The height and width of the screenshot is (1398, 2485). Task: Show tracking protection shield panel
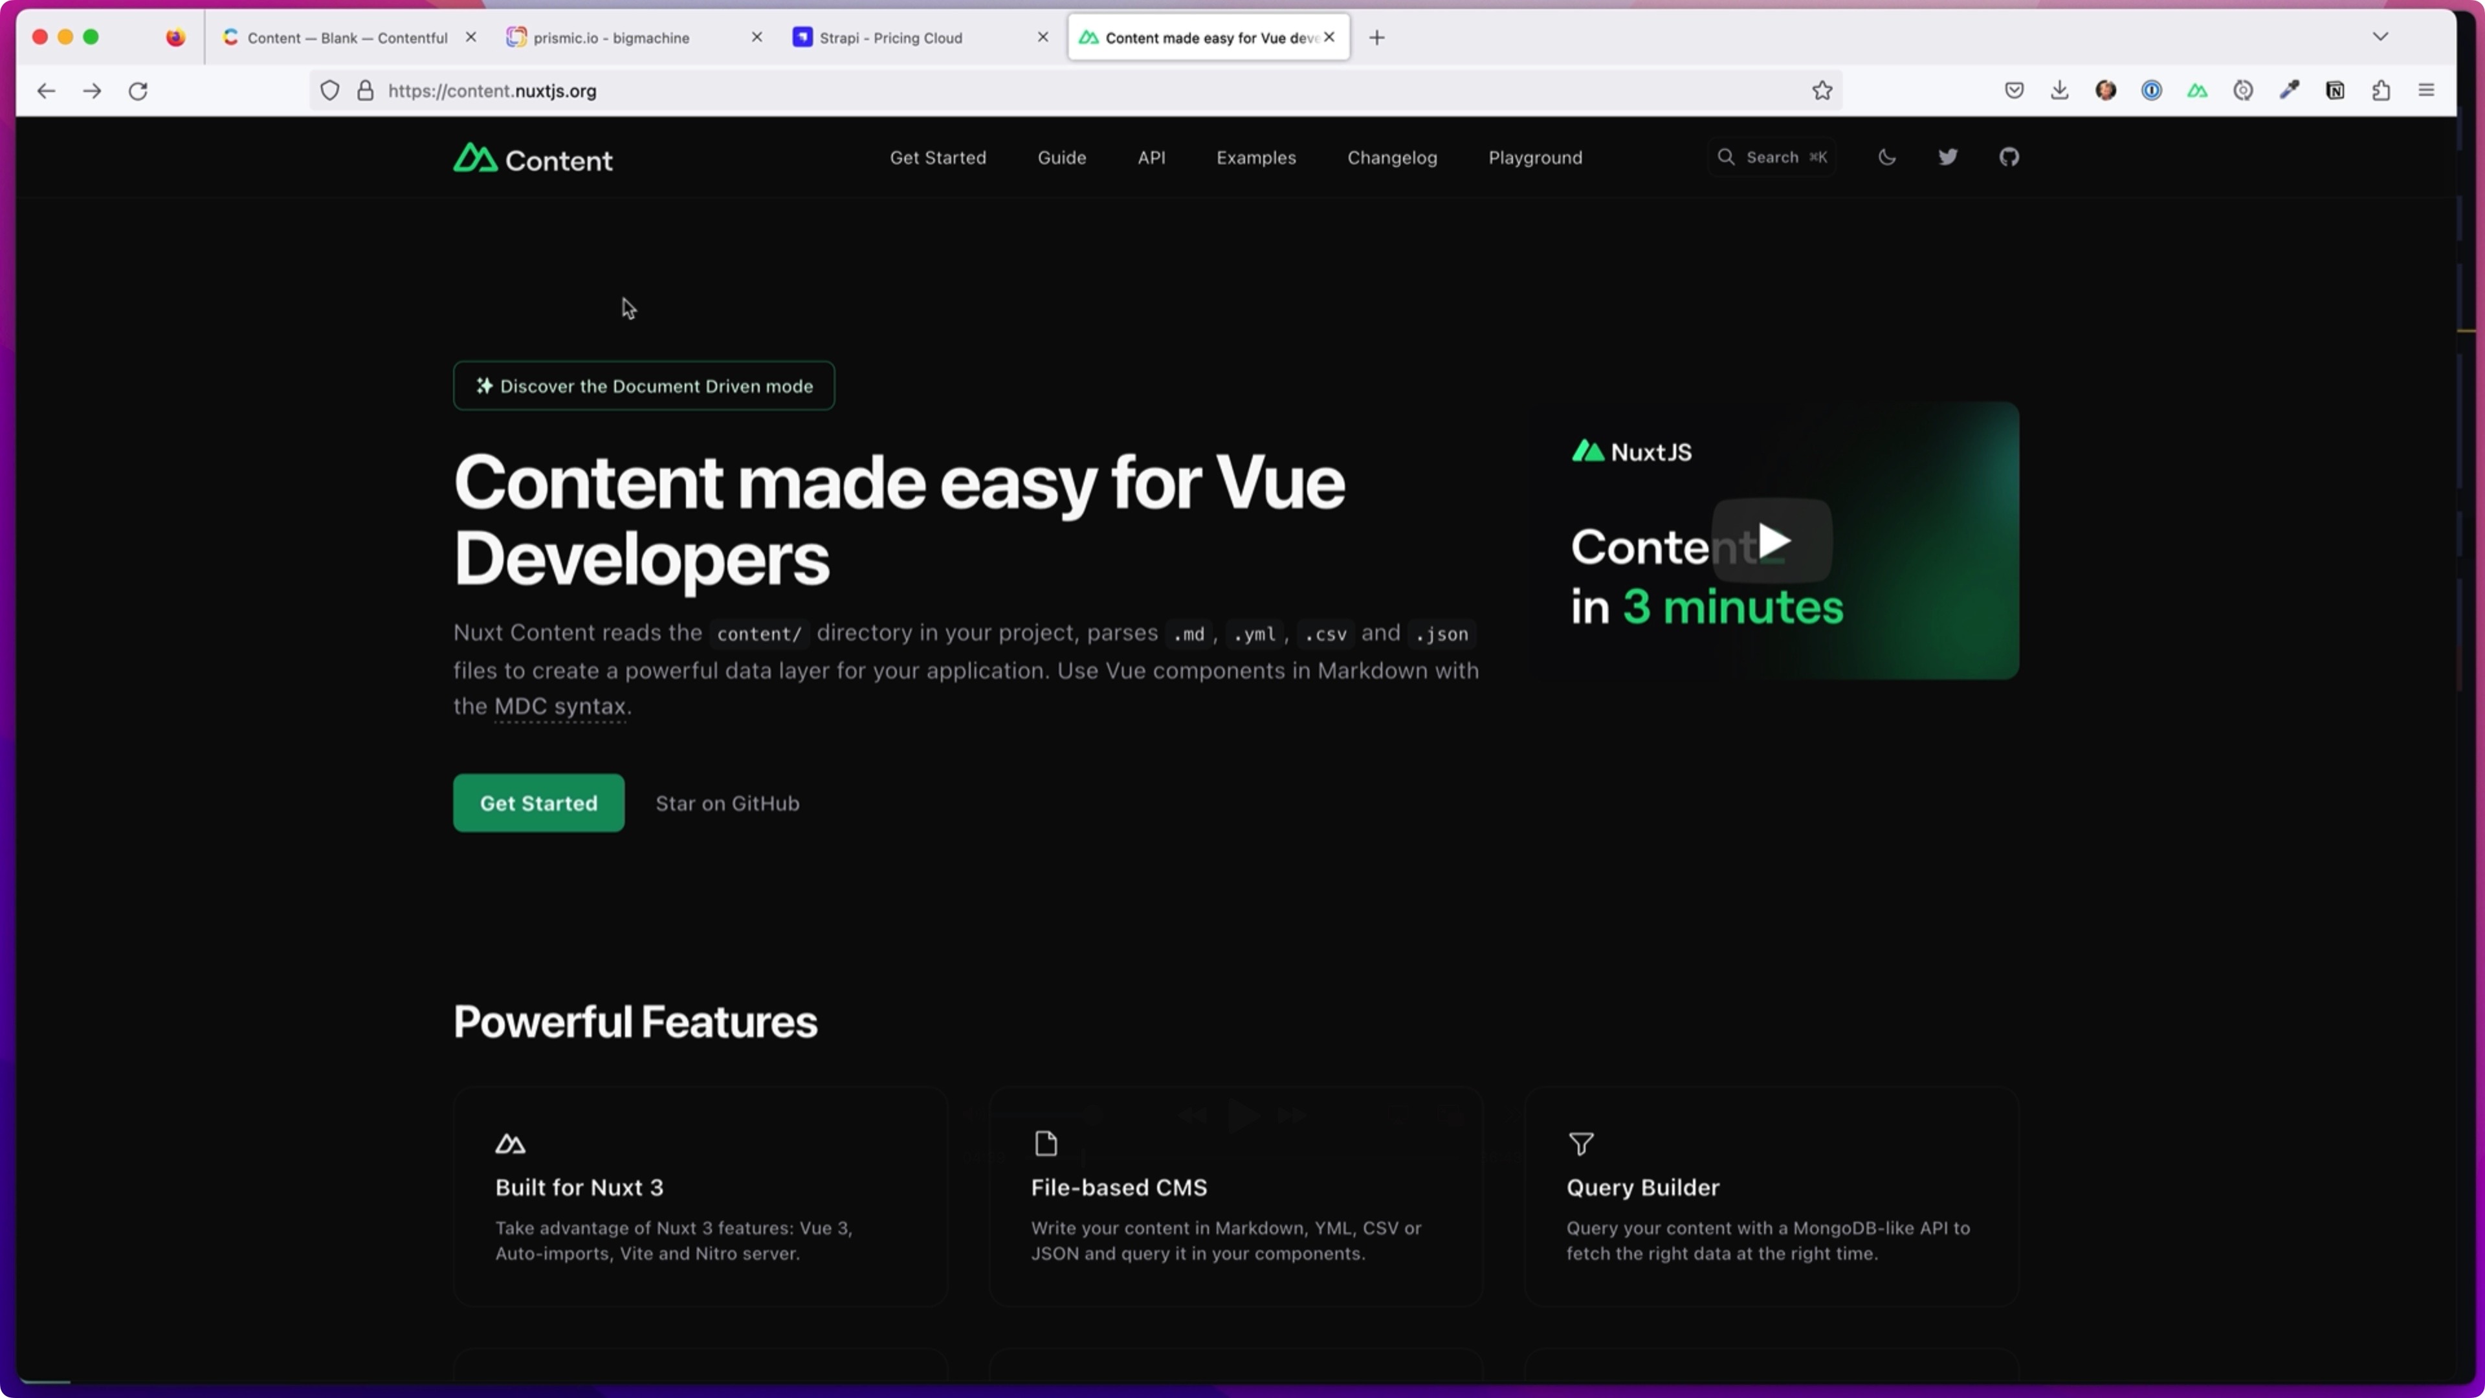click(x=330, y=91)
